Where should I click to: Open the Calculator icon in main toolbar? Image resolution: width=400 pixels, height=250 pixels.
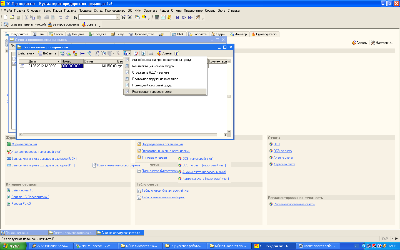(157, 17)
